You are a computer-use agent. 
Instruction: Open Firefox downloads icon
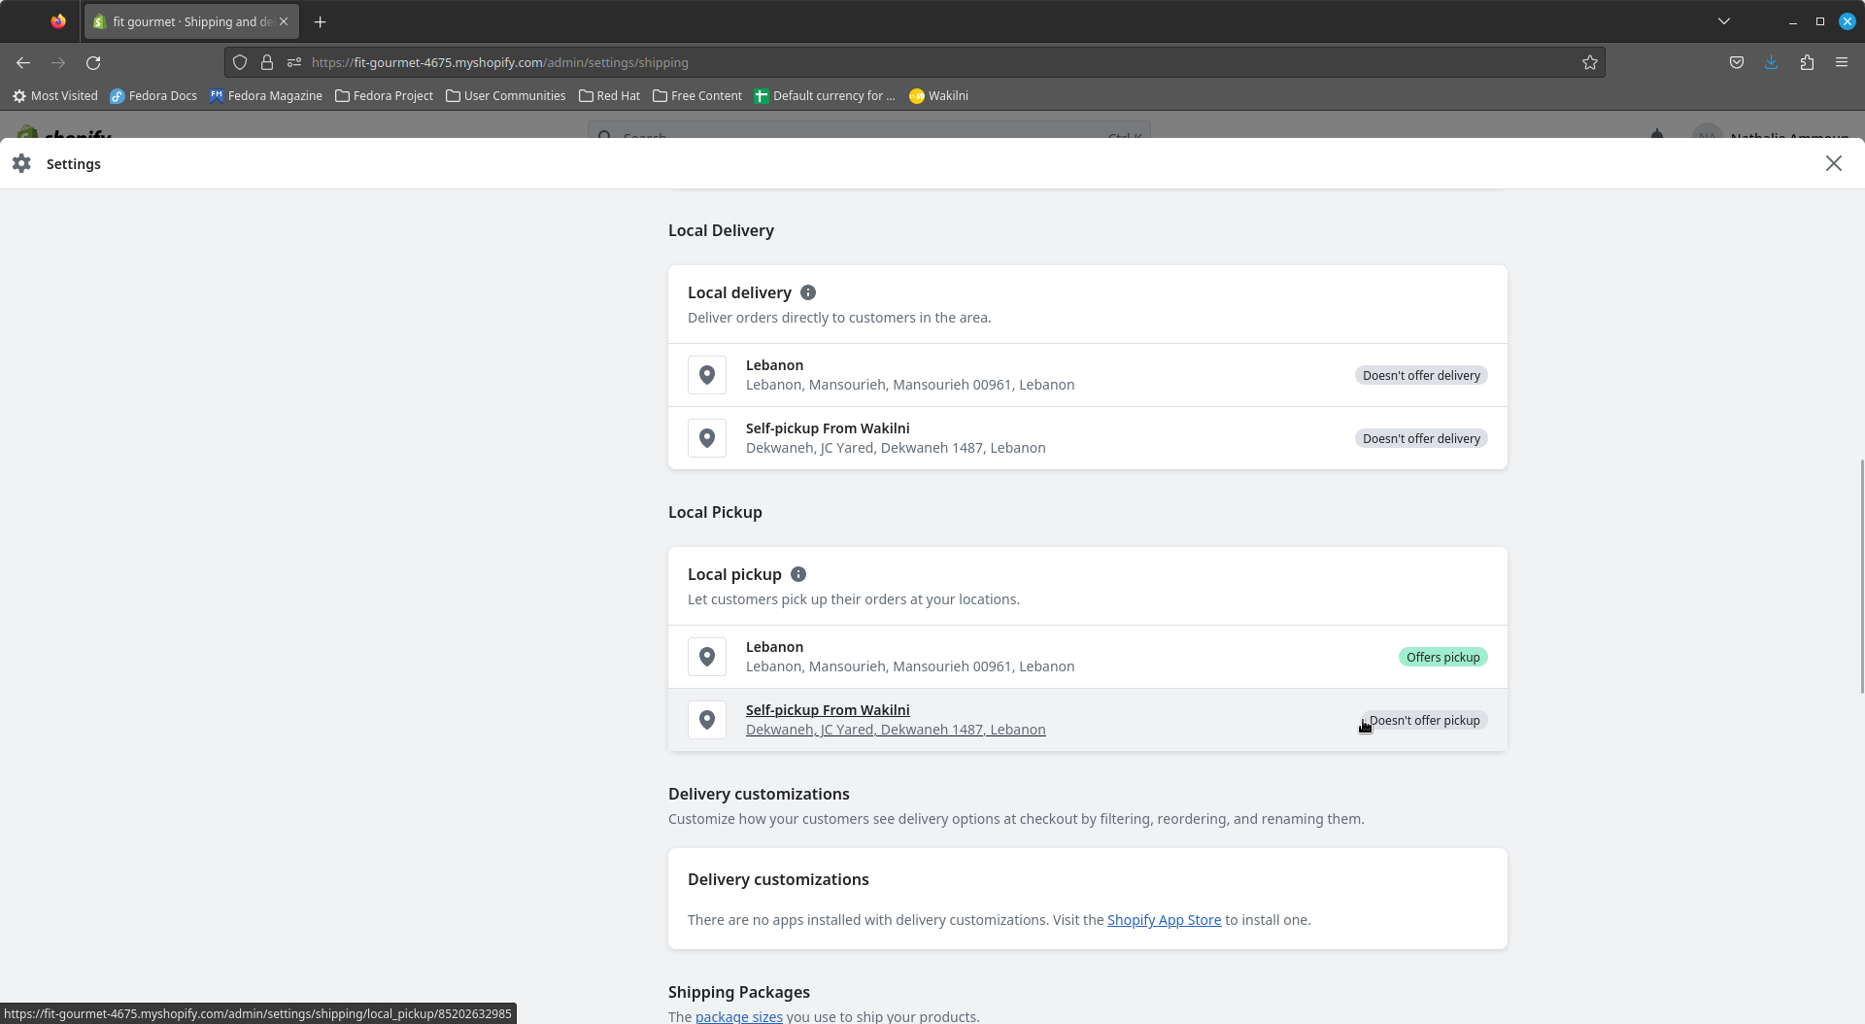(1771, 62)
